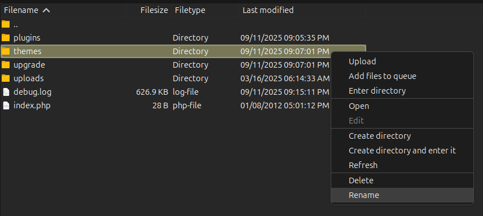Select the upgrade folder icon
This screenshot has height=216, width=483.
(6, 65)
